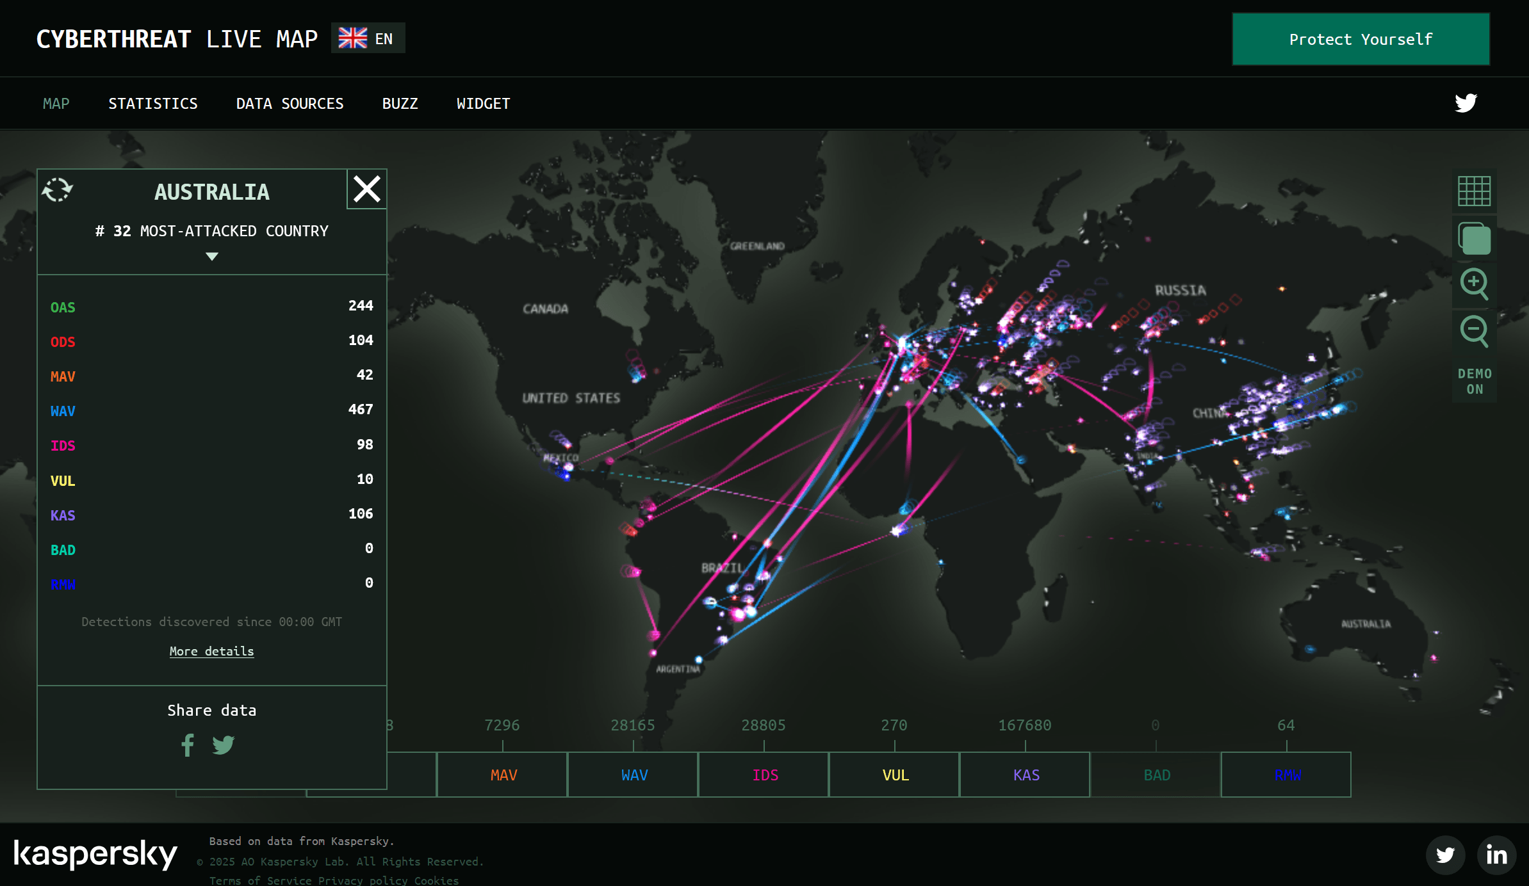1529x886 pixels.
Task: Open Kaspersky LinkedIn in footer
Action: point(1496,855)
